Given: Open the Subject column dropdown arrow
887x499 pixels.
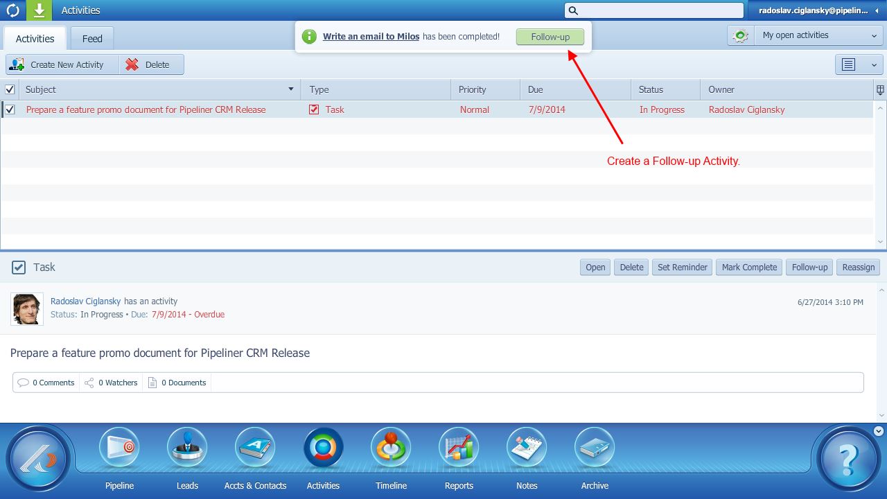Looking at the screenshot, I should 291,89.
